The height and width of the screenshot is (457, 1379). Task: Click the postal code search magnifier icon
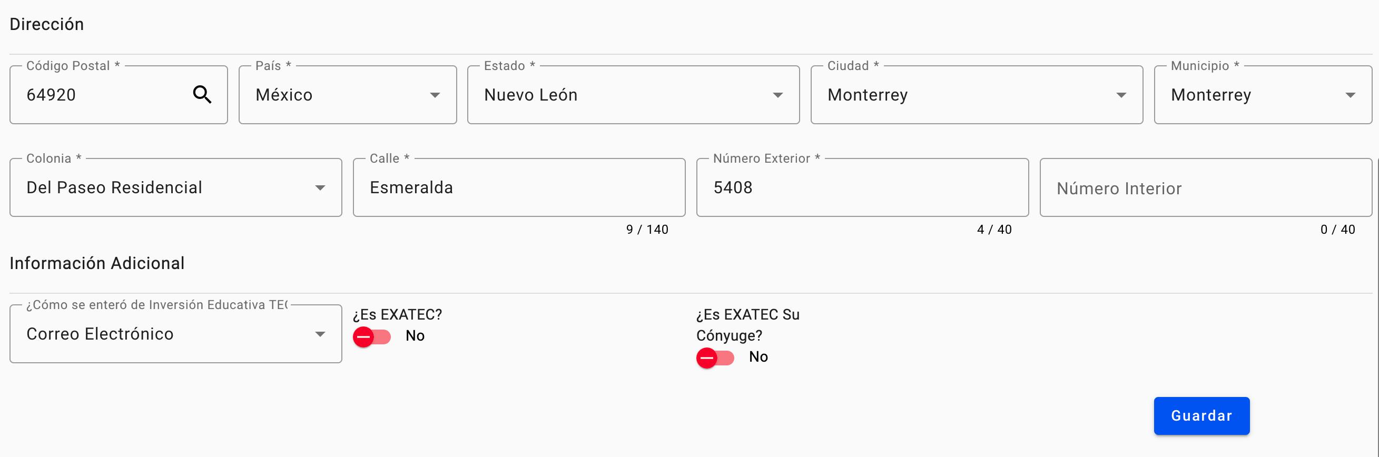click(202, 95)
